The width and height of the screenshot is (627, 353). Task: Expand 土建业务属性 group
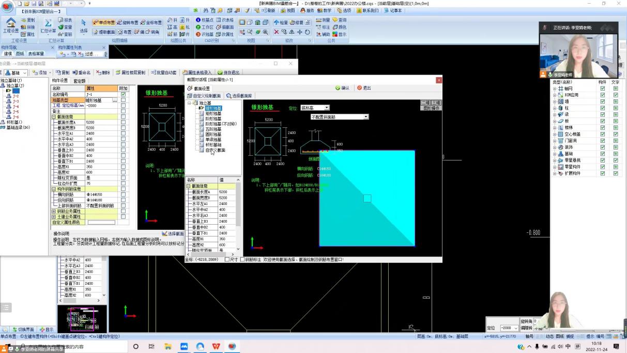point(54,216)
